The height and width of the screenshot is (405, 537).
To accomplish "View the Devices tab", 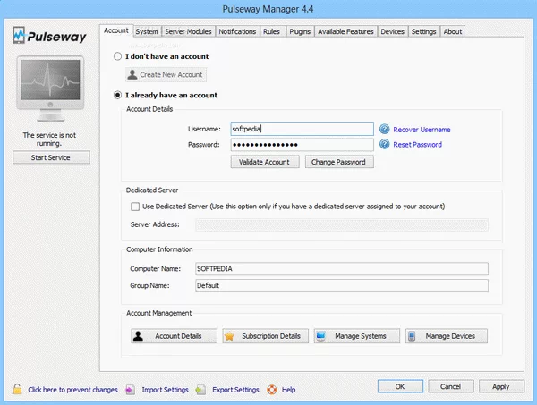I will tap(393, 31).
